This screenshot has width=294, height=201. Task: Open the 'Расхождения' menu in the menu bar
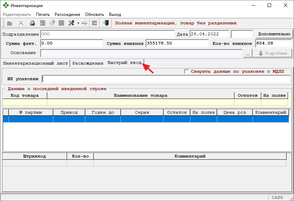pyautogui.click(x=67, y=14)
